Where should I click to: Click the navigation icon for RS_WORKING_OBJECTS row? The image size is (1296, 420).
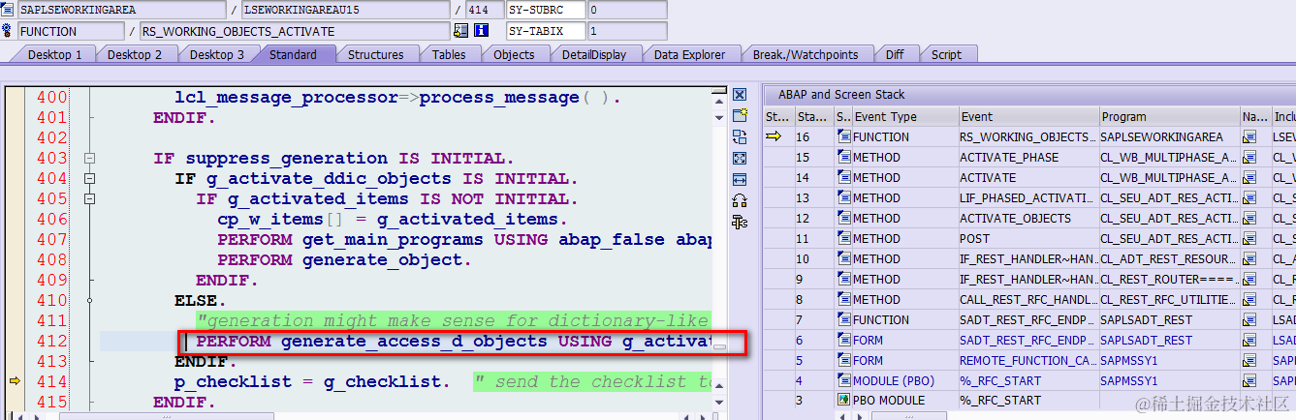click(1249, 136)
